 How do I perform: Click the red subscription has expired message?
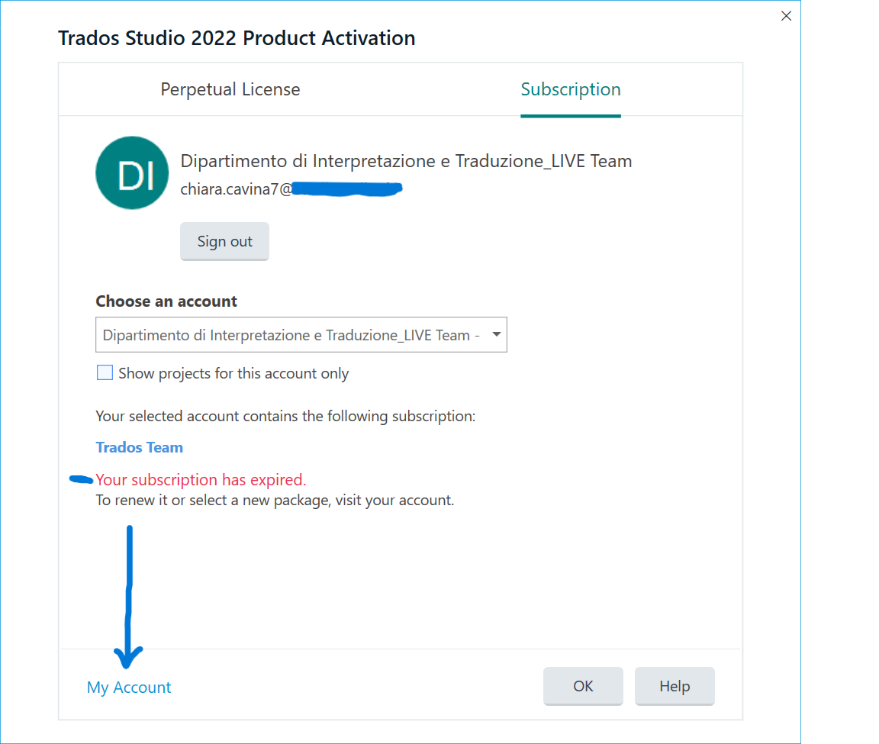click(201, 480)
